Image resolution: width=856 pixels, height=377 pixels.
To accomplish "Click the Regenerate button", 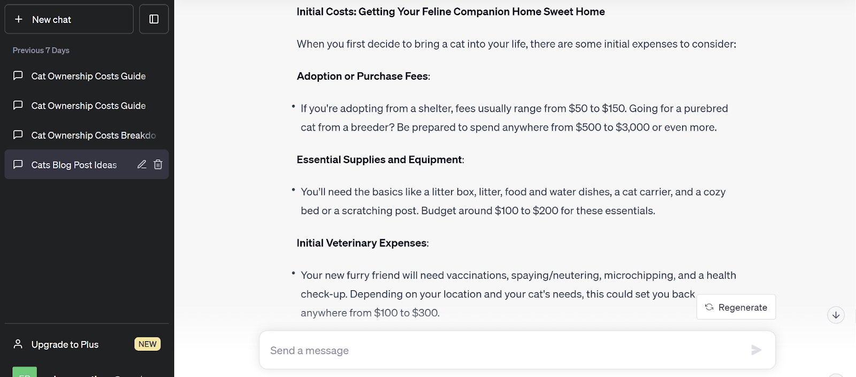I will click(x=736, y=307).
